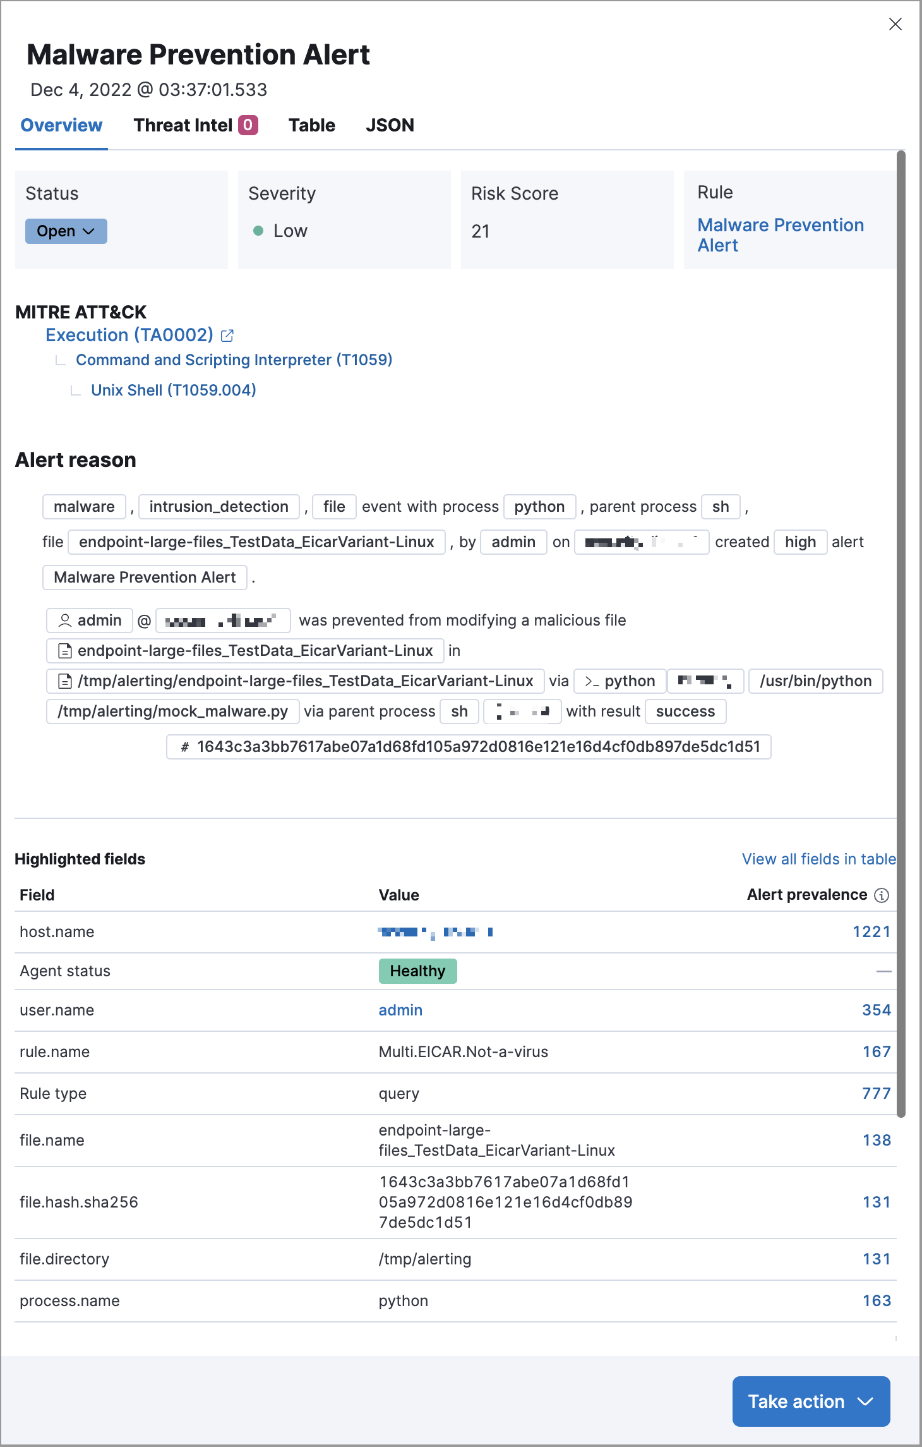Screen dimensions: 922x1447
Task: Click the Threat Intel count badge
Action: 248,125
